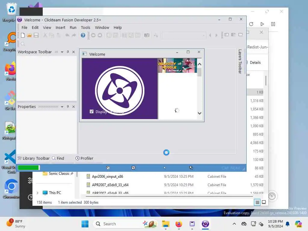308x231 pixels.
Task: Click the Undo arrow icon
Action: [67, 35]
